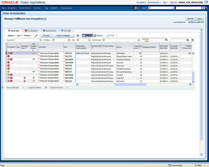Viewport: 209px width, 167px height.
Task: Click the filter go arrow icon
Action: tap(193, 40)
